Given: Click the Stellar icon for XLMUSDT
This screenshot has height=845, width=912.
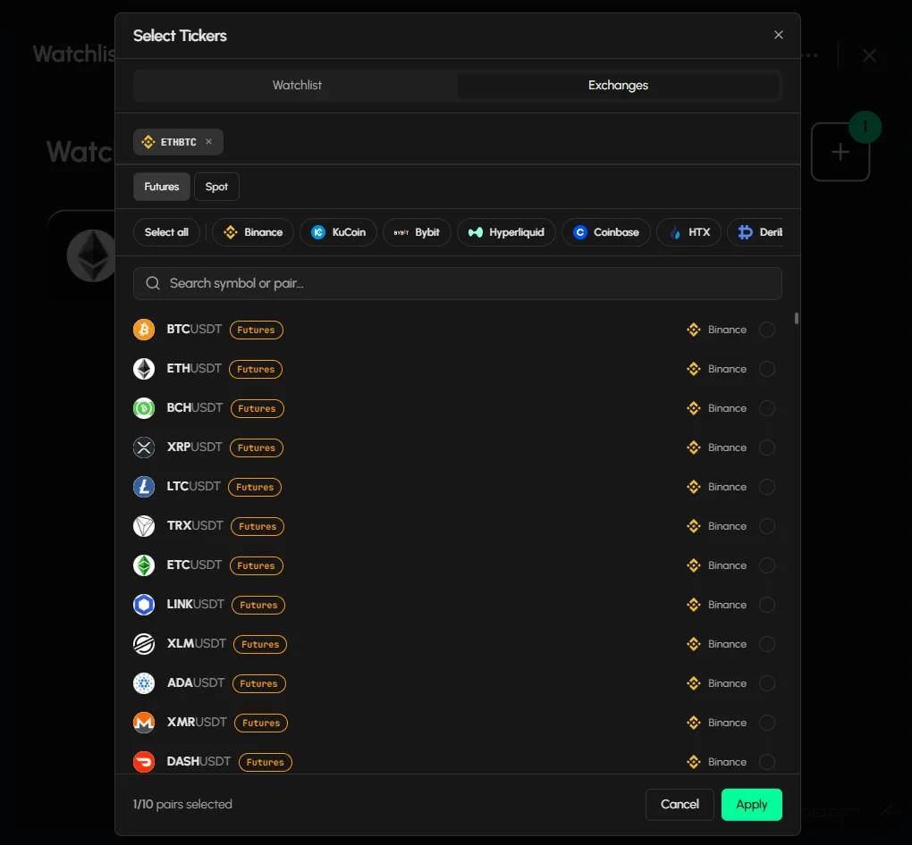Looking at the screenshot, I should (x=144, y=644).
